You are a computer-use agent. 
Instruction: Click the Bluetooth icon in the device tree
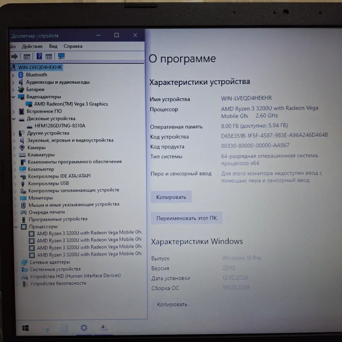21,75
